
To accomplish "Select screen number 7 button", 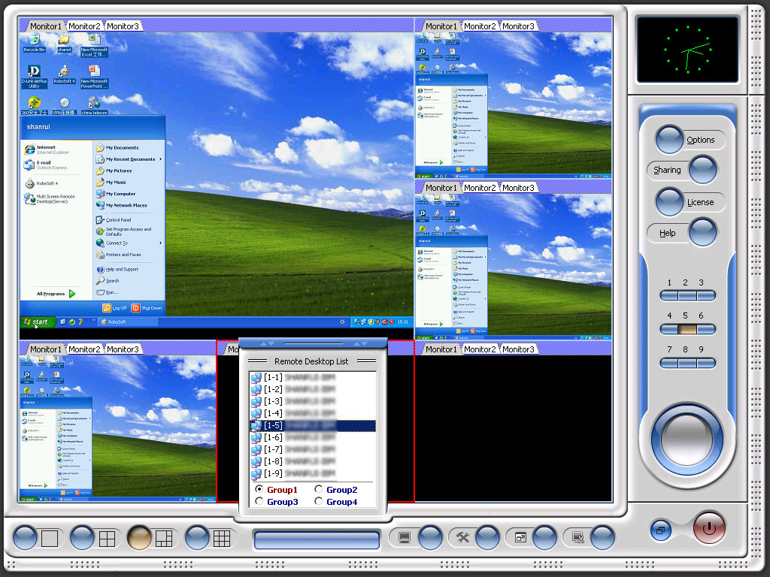I will point(669,363).
